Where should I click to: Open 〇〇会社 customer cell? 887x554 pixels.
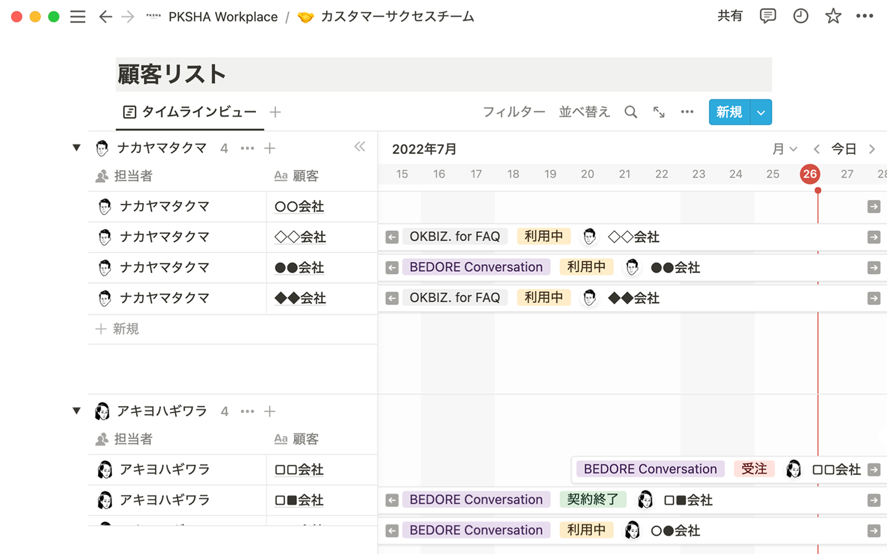tap(322, 207)
